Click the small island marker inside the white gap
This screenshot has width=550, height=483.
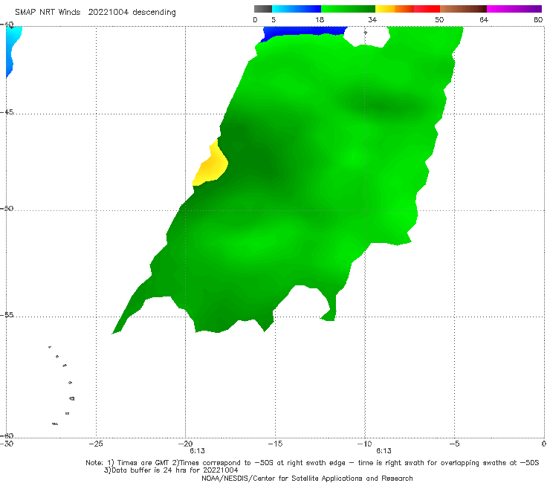point(365,33)
